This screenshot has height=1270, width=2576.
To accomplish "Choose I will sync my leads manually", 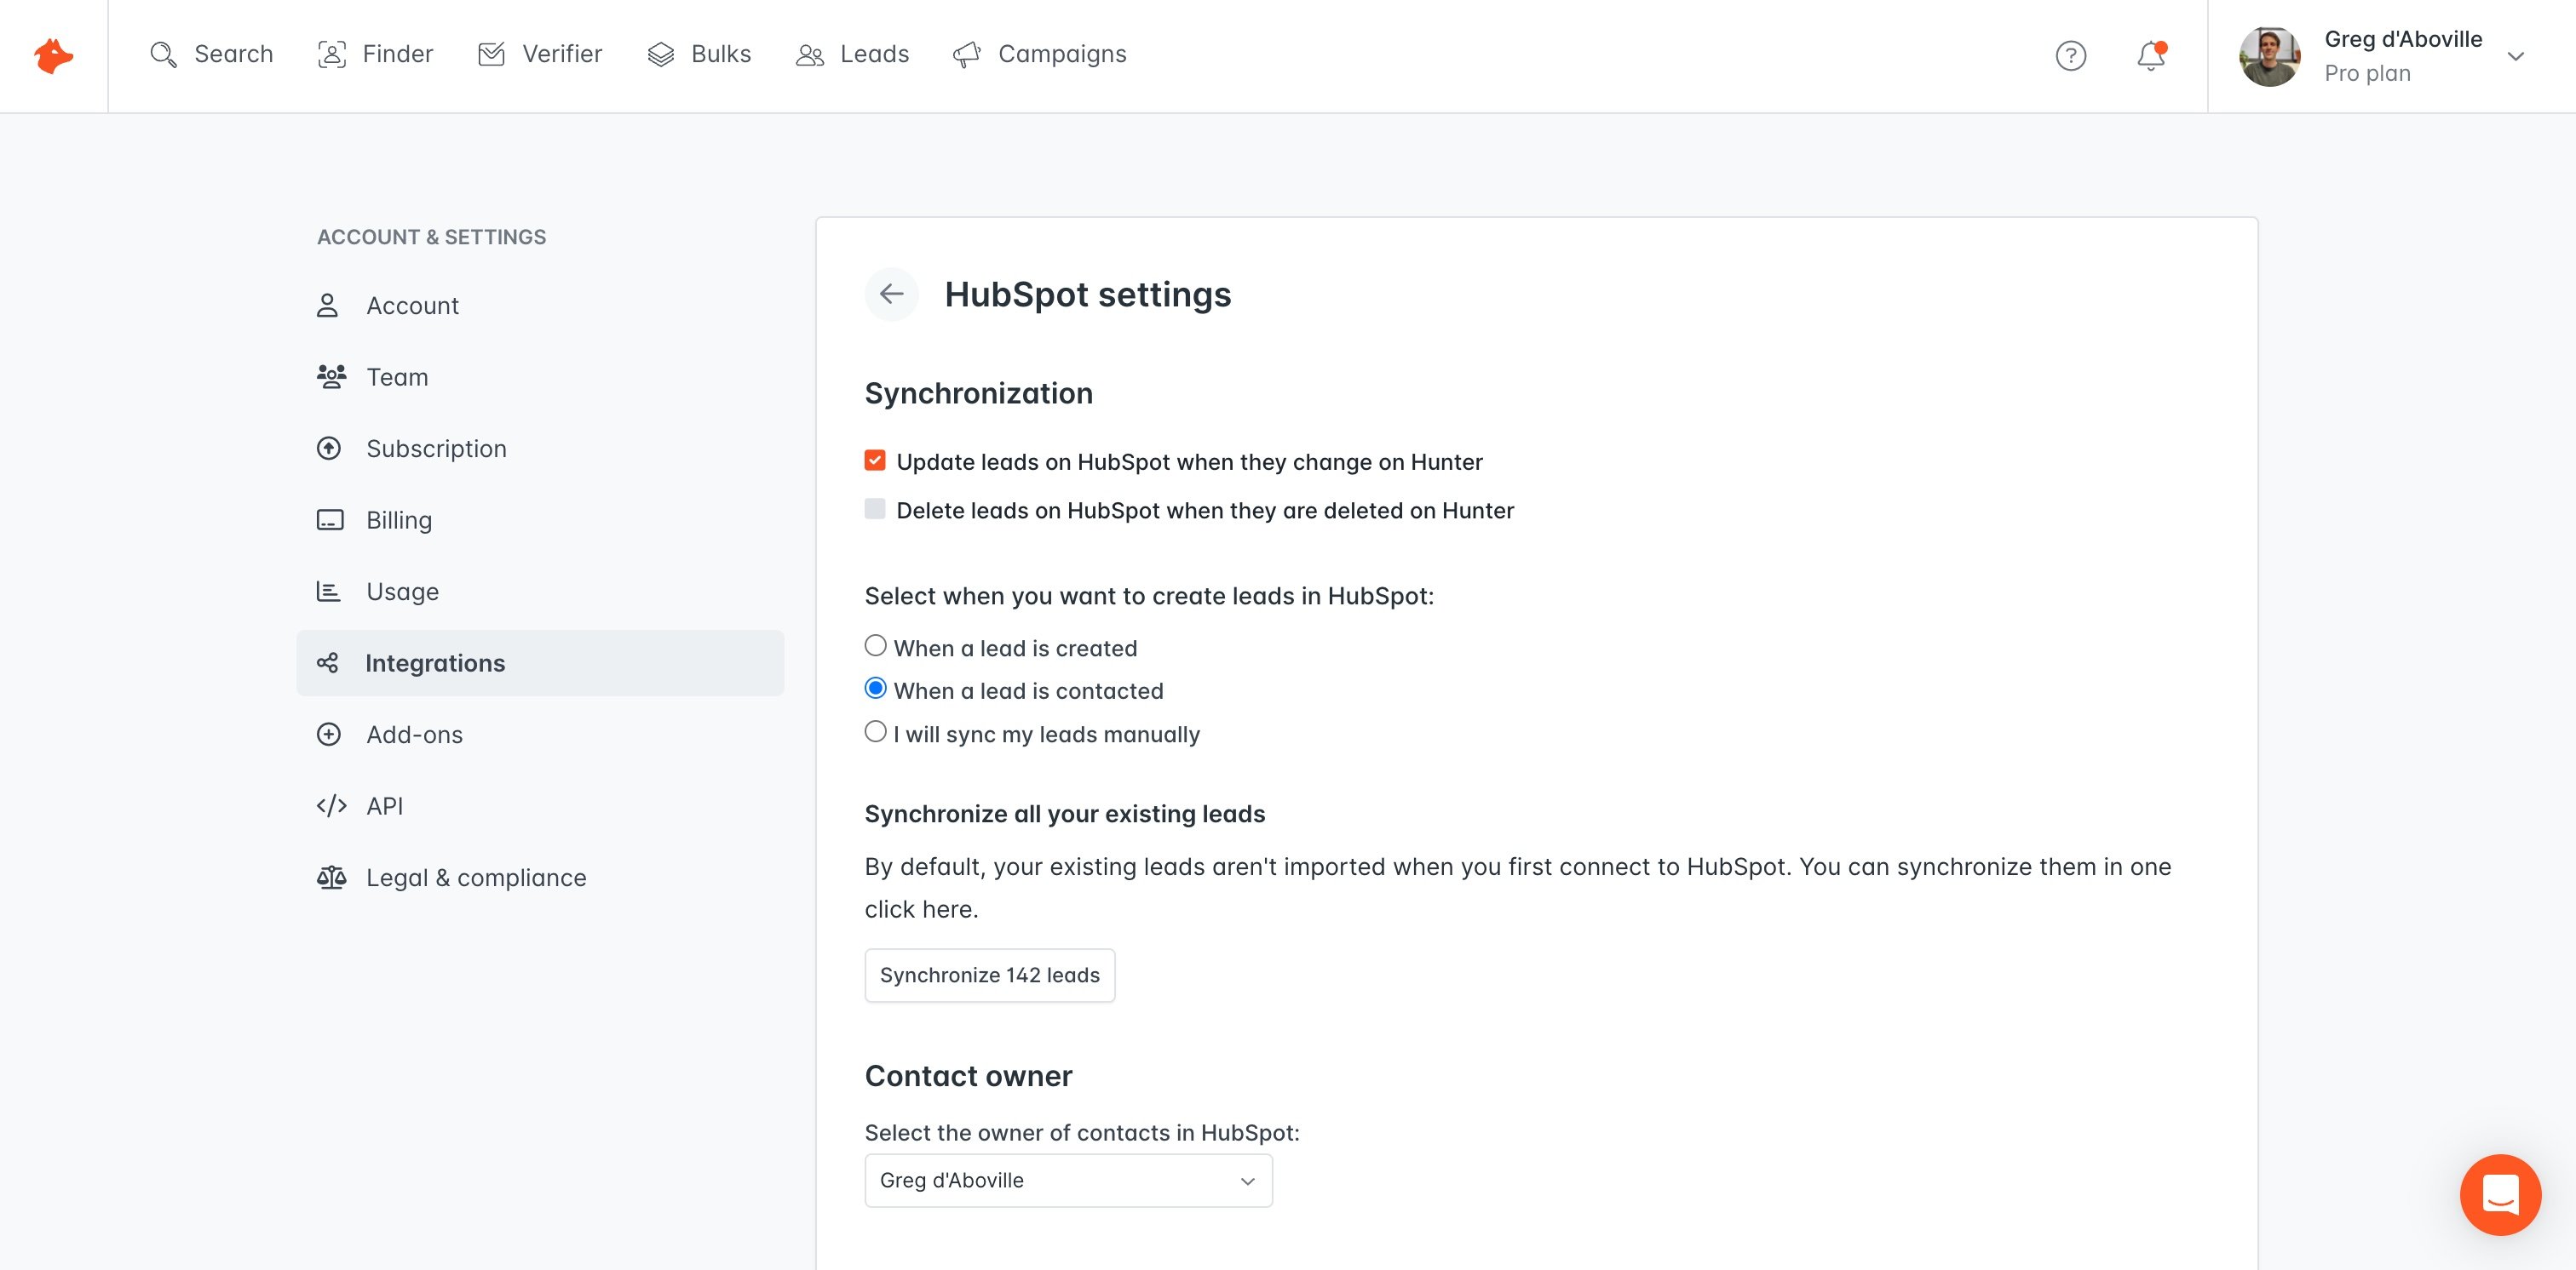I will (876, 731).
